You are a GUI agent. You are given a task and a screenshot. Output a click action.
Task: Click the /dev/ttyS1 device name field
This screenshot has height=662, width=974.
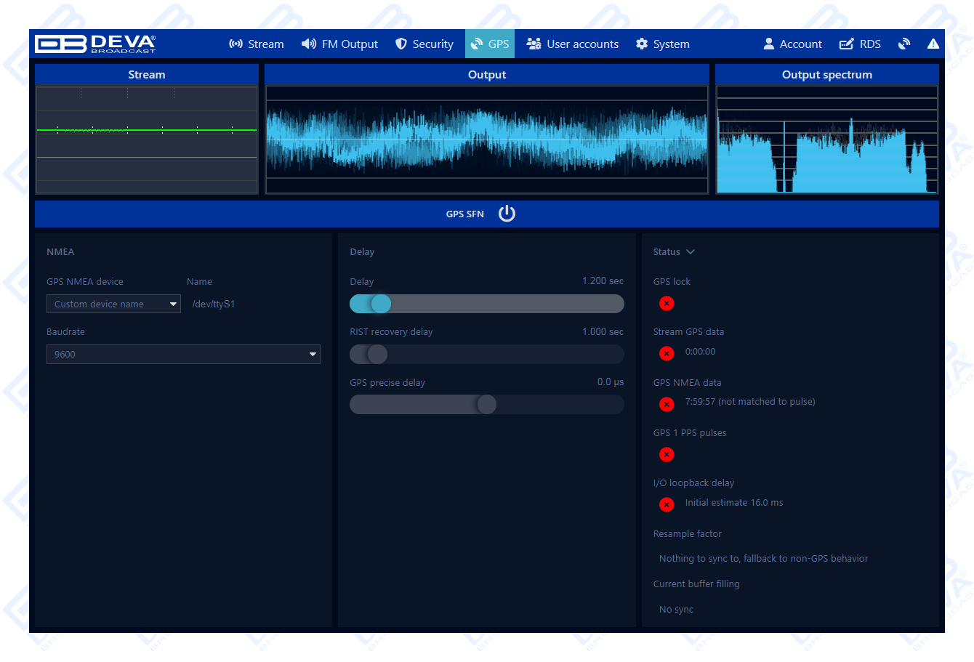coord(214,304)
